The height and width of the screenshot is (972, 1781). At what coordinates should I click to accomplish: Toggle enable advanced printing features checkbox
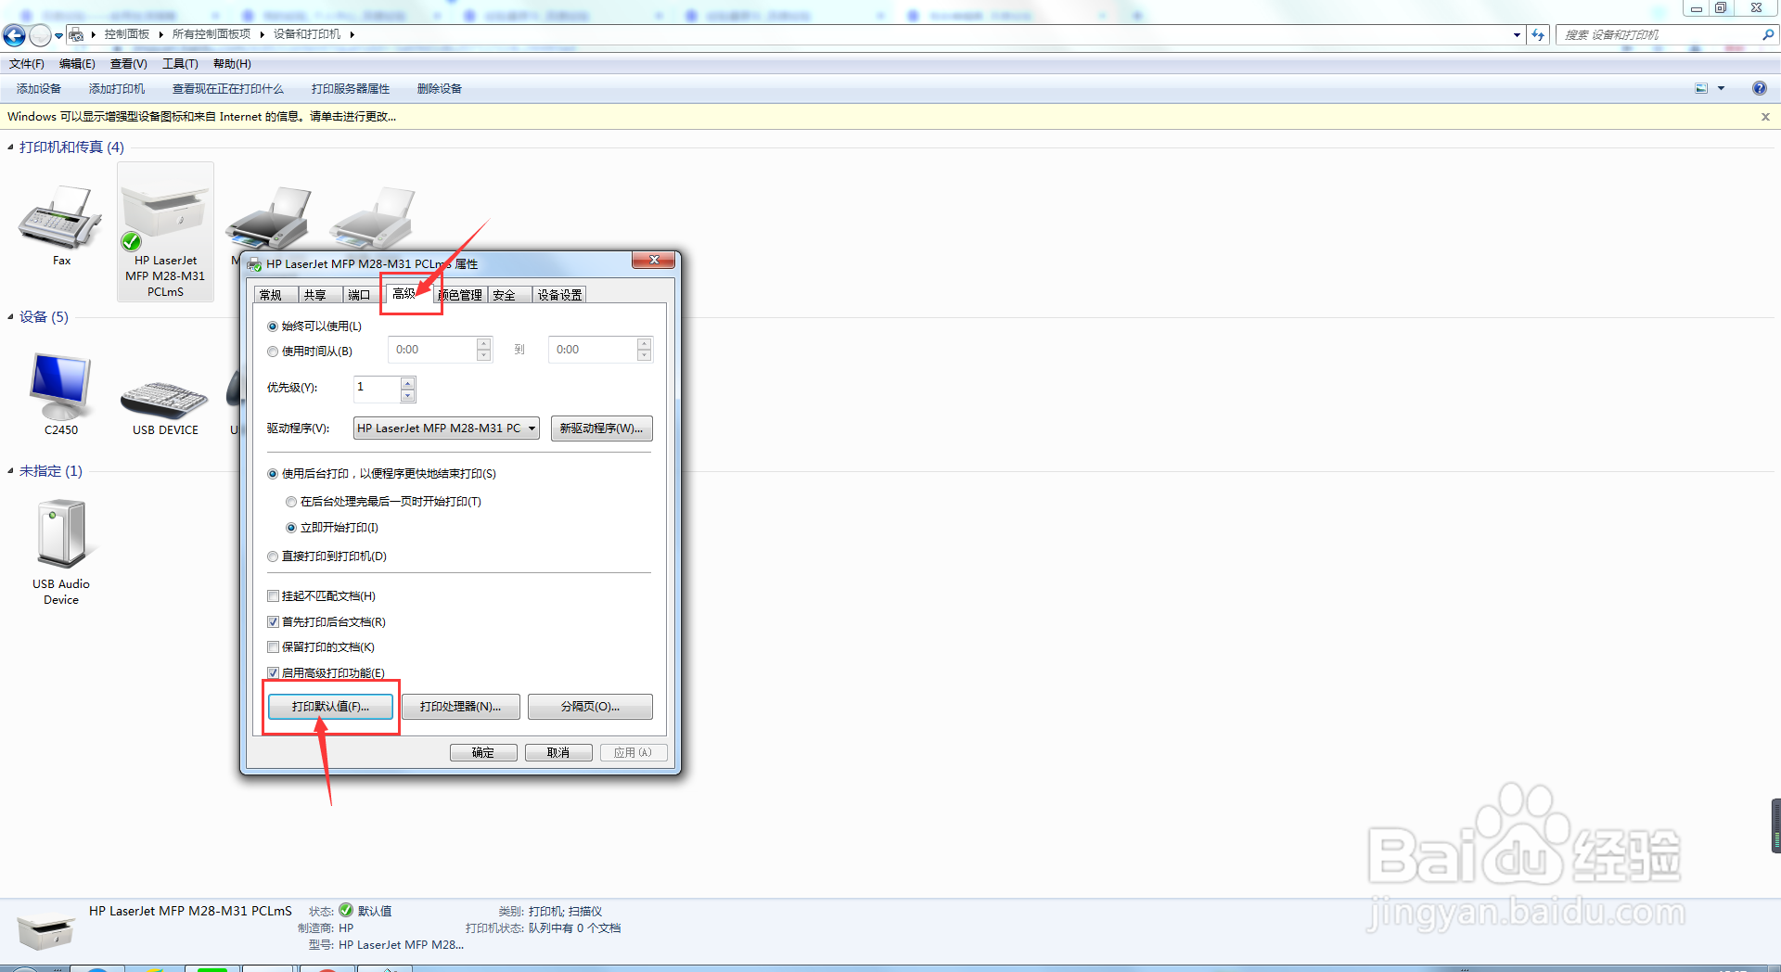coord(273,673)
